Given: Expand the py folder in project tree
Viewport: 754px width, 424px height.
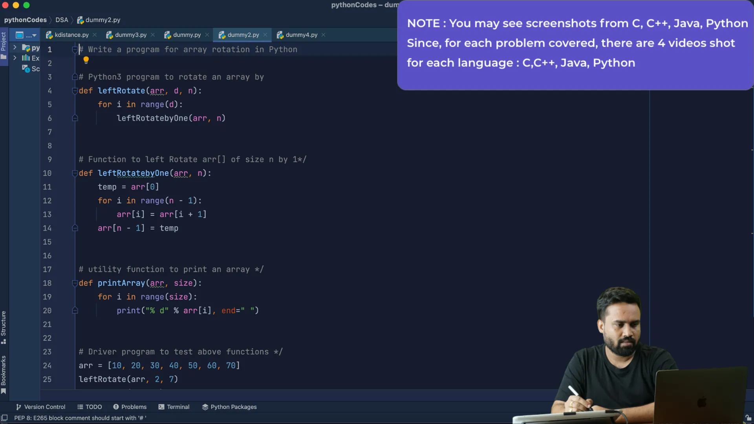Looking at the screenshot, I should [15, 48].
